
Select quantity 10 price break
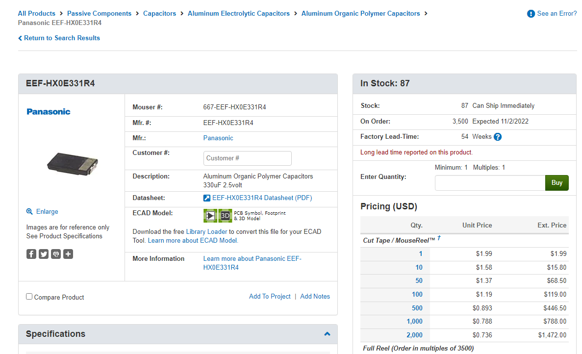pyautogui.click(x=419, y=268)
